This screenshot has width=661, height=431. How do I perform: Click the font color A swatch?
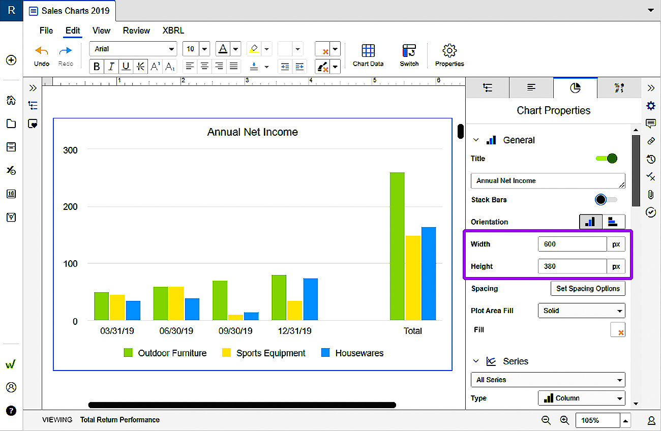pyautogui.click(x=223, y=49)
